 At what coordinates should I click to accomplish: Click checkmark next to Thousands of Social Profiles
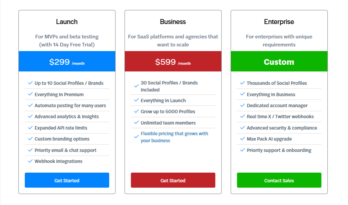243,83
